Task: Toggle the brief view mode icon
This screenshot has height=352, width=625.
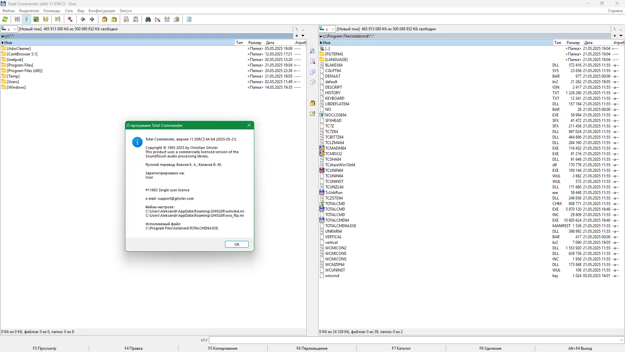Action: 17,20
